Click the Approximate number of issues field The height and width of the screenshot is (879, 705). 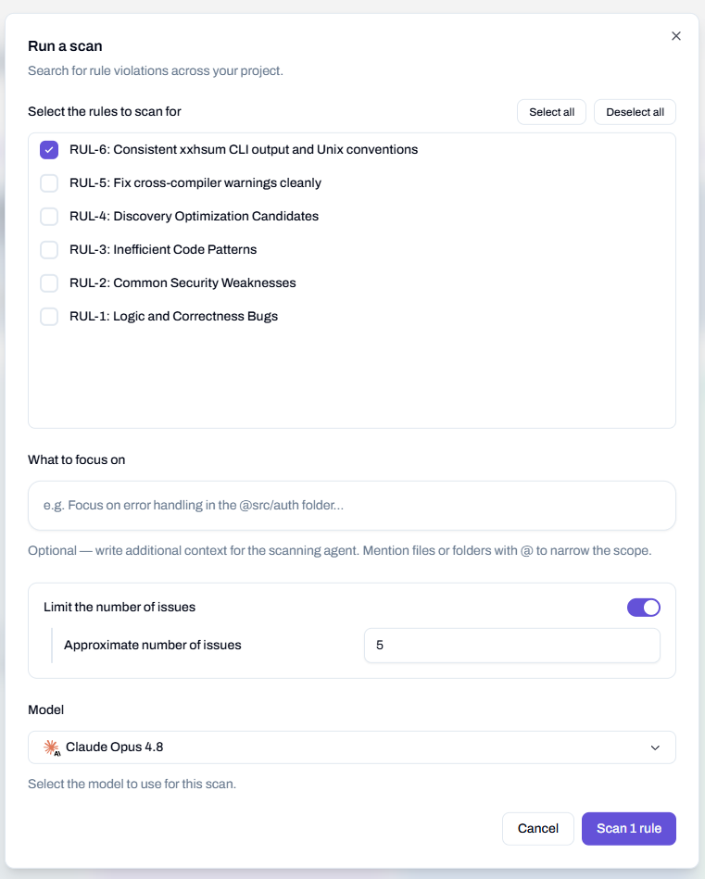click(x=512, y=646)
